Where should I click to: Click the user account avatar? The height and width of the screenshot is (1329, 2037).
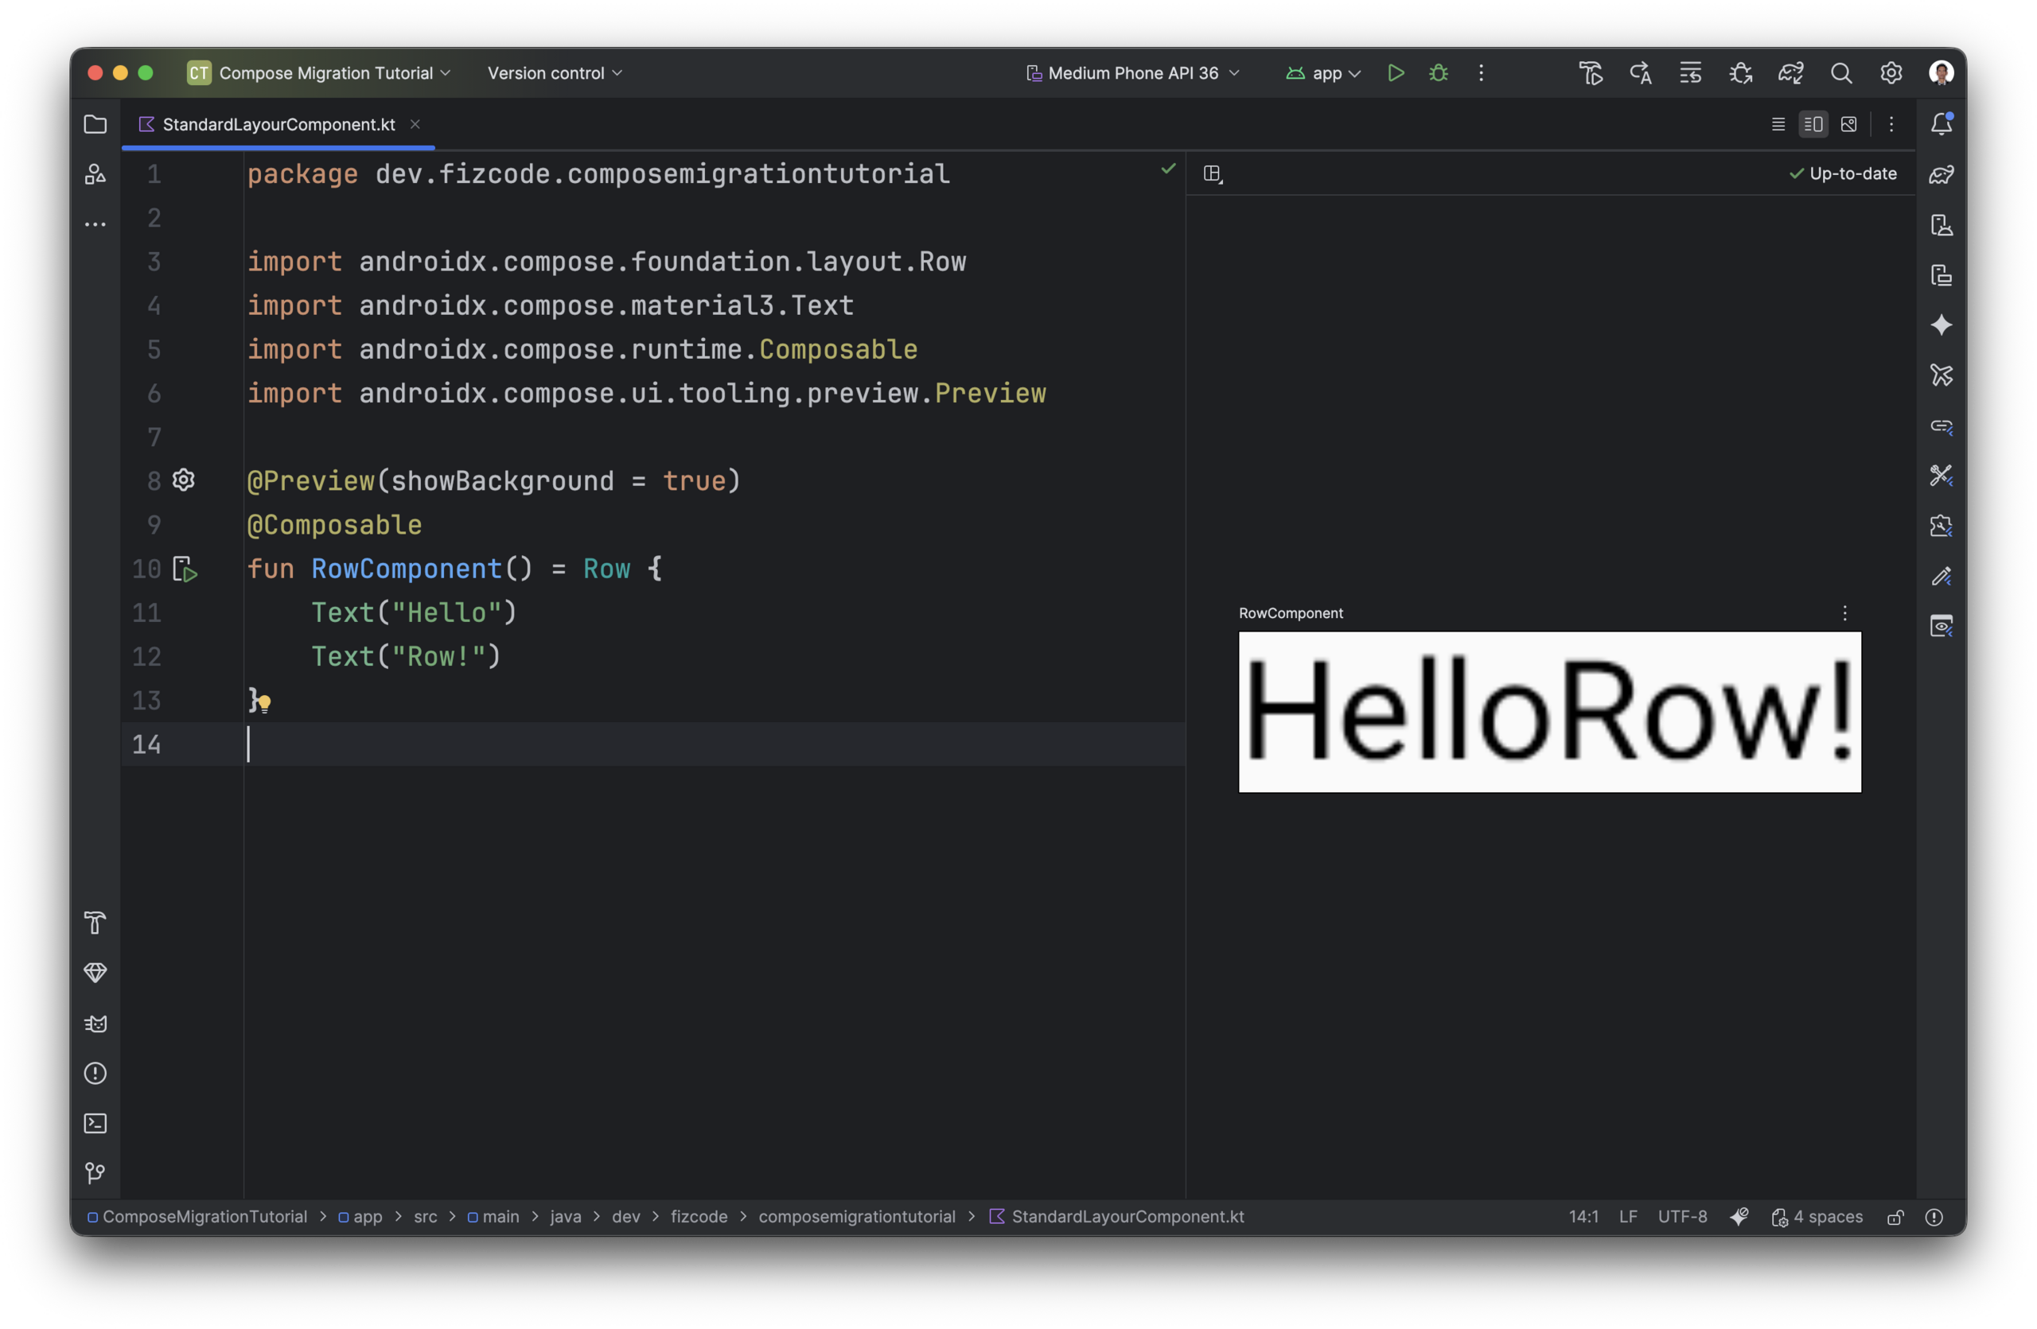[x=1942, y=72]
